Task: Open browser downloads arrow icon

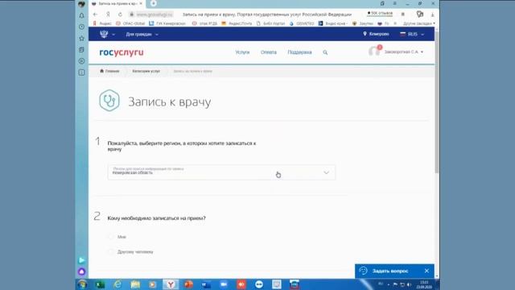Action: (x=433, y=14)
